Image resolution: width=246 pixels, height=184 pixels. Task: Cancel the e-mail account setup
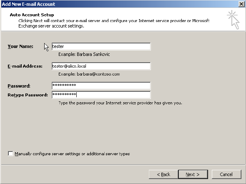click(226, 174)
